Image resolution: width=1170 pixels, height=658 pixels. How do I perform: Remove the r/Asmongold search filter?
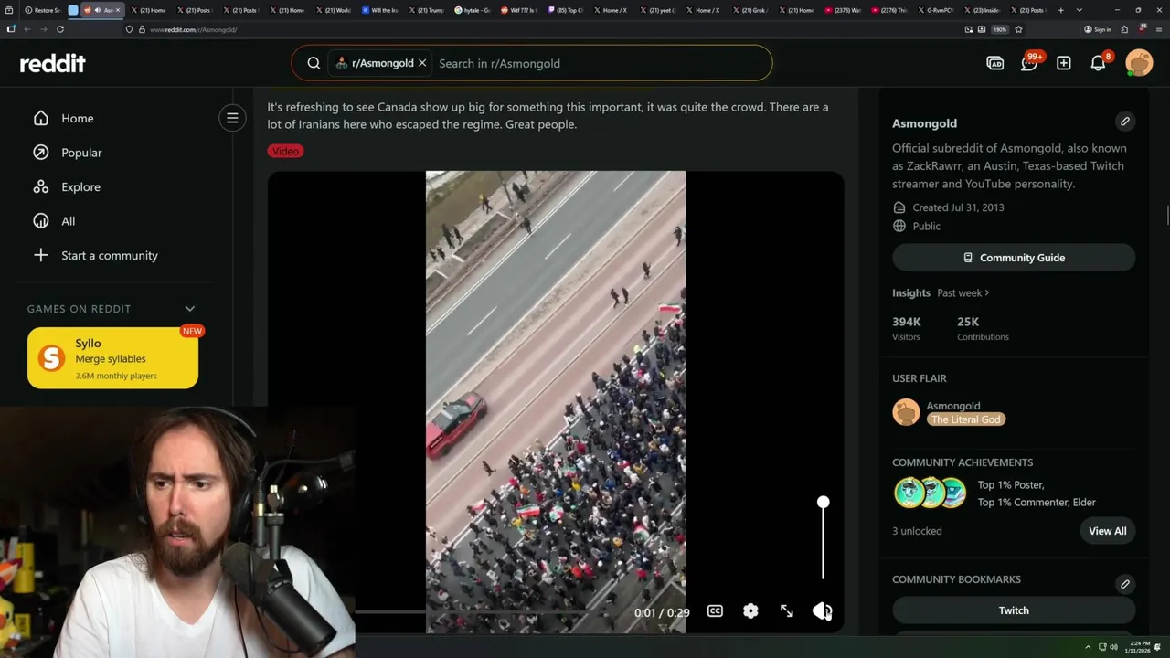422,63
